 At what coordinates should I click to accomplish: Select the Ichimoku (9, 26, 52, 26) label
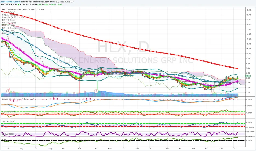coord(13,17)
